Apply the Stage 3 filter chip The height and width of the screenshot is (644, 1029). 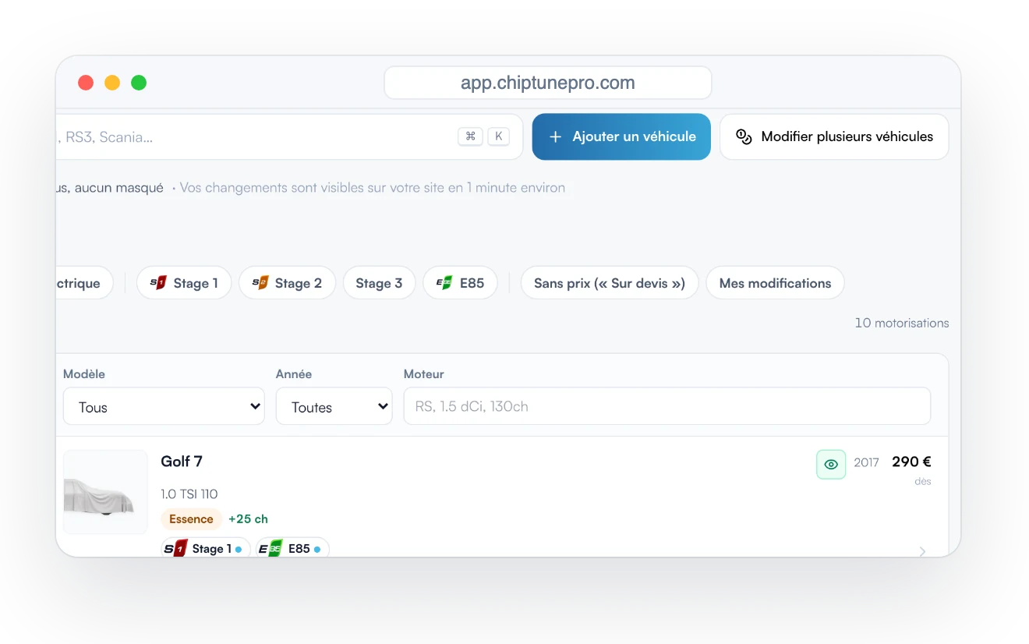point(379,283)
